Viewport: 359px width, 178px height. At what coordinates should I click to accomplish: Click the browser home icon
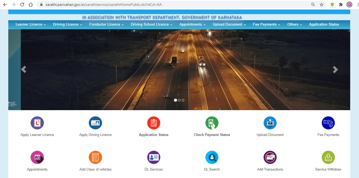[31, 5]
